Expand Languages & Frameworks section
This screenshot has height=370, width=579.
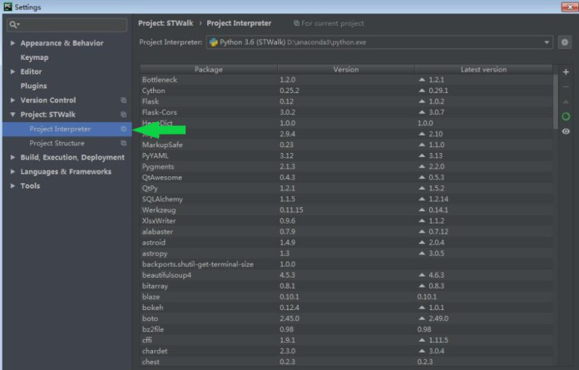point(12,171)
